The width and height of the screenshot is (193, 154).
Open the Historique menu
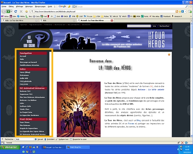[29, 7]
